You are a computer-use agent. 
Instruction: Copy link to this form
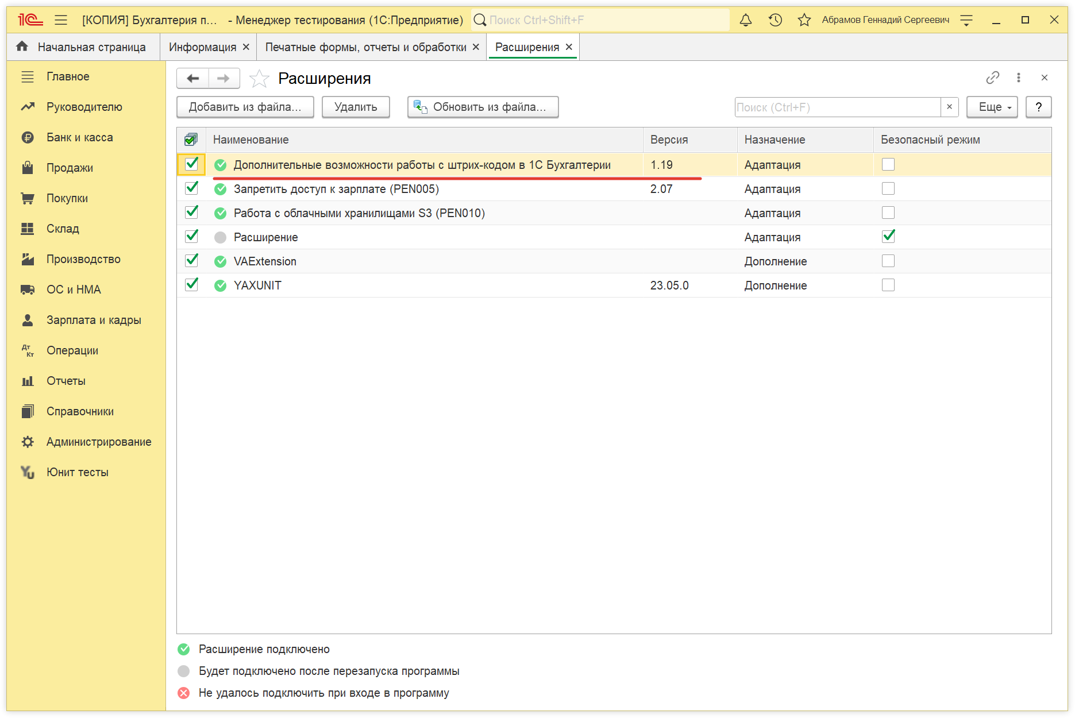[x=992, y=78]
